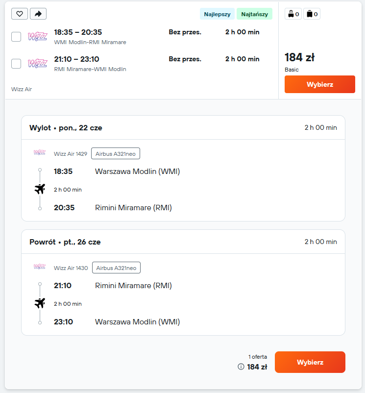Collapse the Powrót pt., 26 cze section

pos(183,242)
